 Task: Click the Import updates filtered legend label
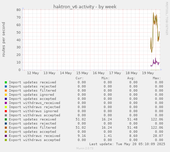click(x=32, y=91)
